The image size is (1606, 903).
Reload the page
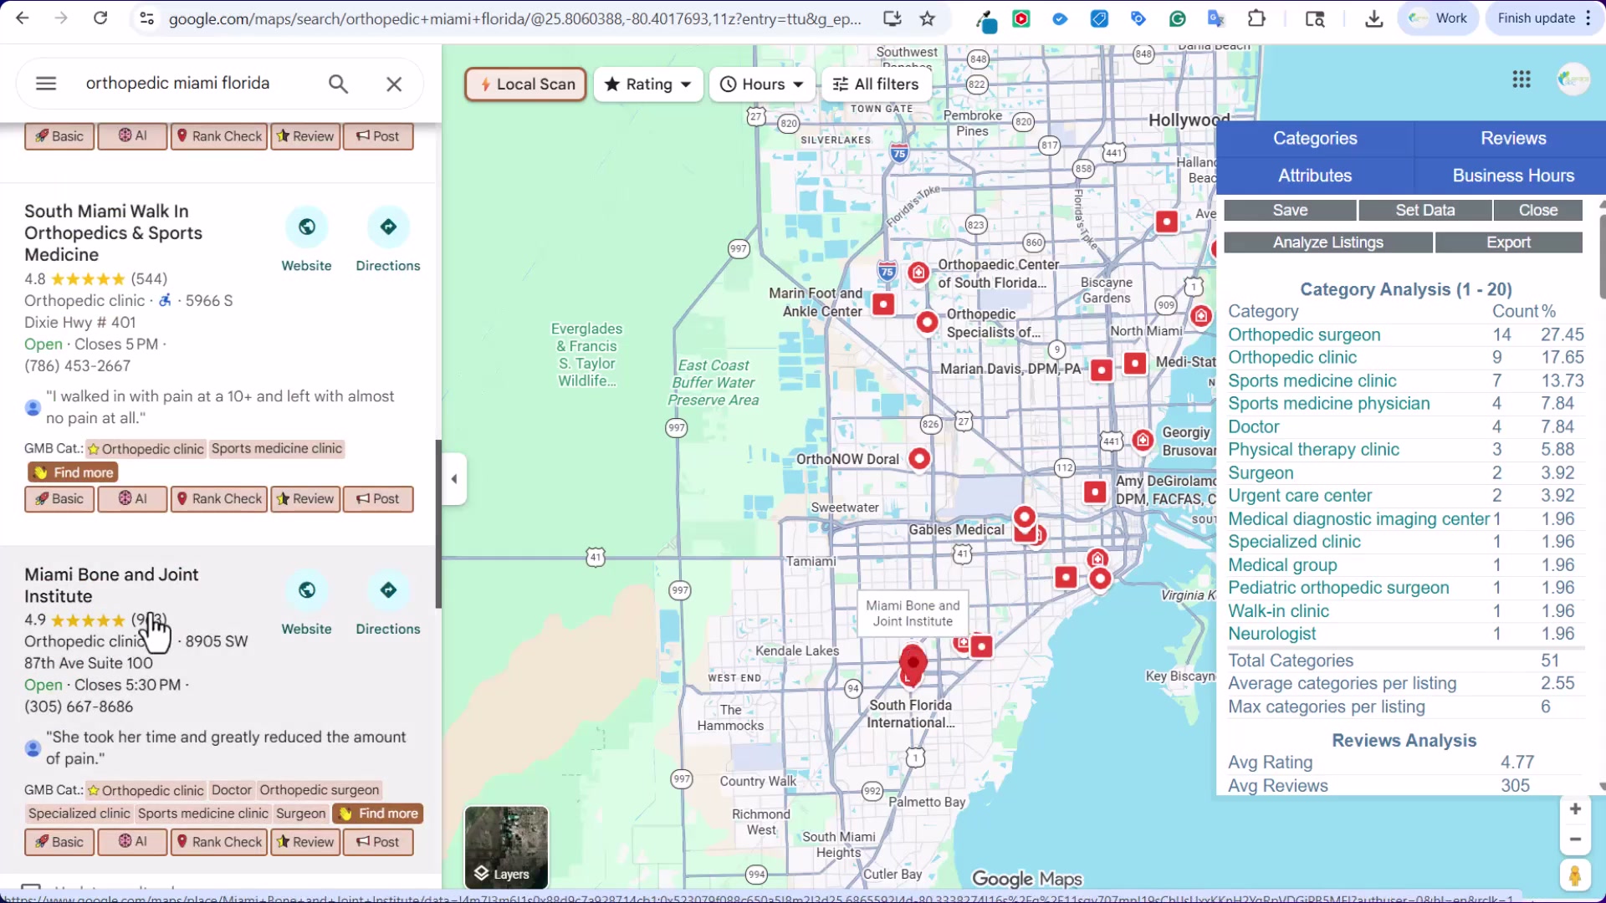tap(100, 18)
